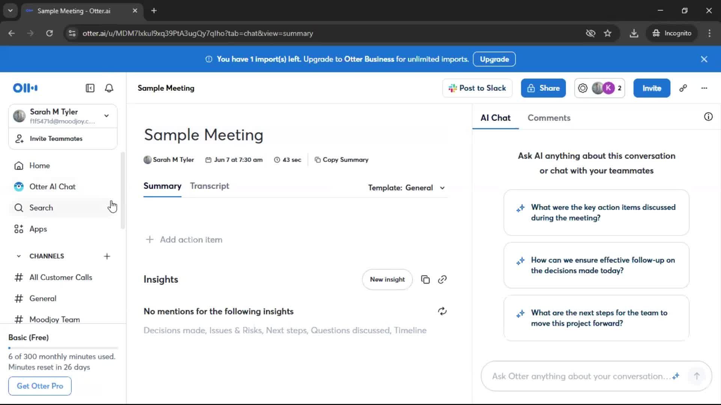Click Invite Teammates

(x=63, y=138)
